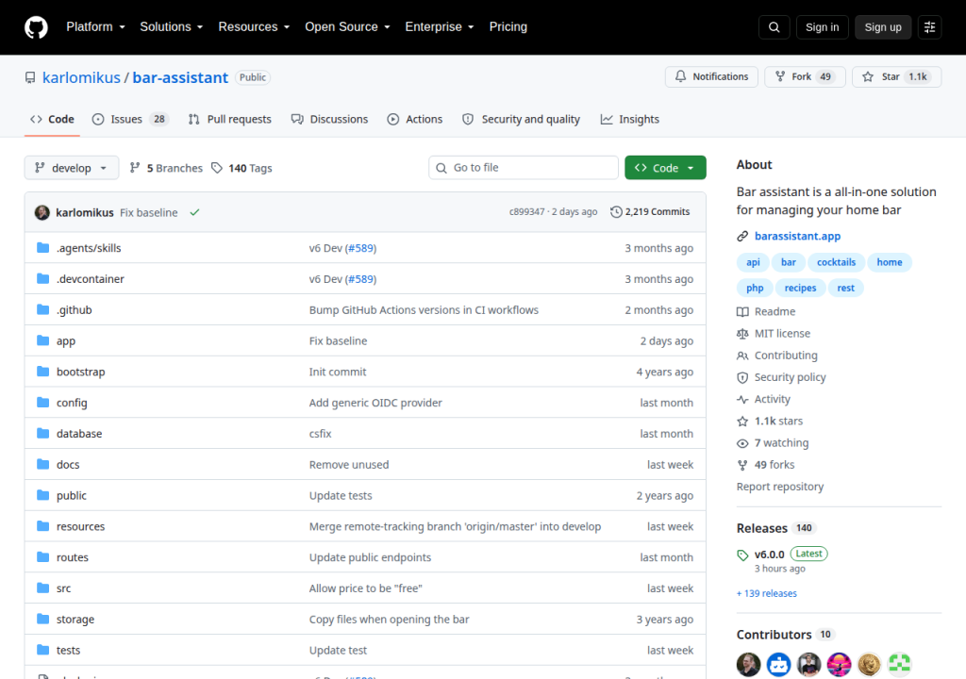View commit status green checkmark

pos(194,212)
